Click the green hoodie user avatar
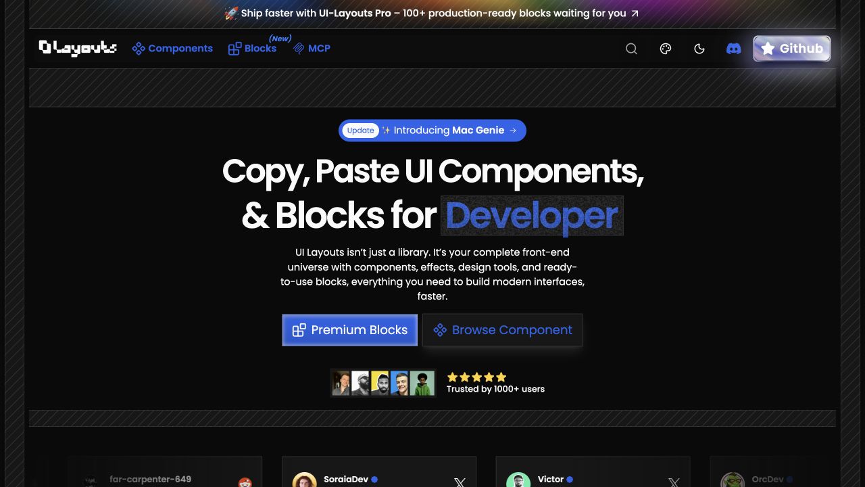The height and width of the screenshot is (487, 865). pos(422,383)
